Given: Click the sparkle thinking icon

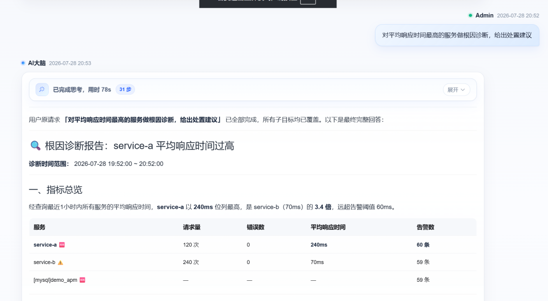Looking at the screenshot, I should click(42, 90).
